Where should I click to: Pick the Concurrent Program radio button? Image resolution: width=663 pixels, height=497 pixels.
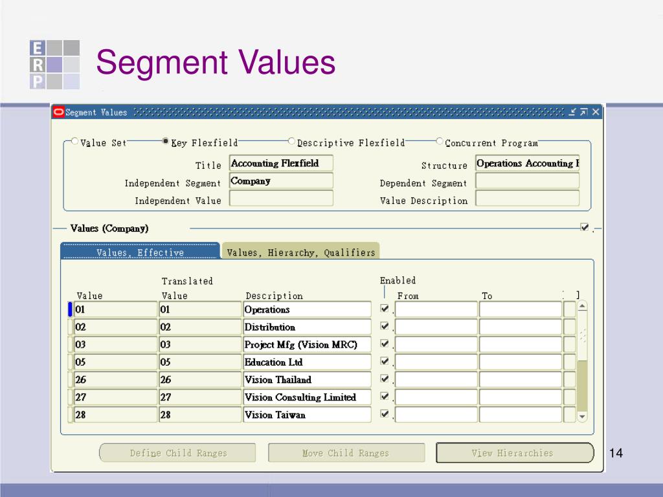click(x=440, y=141)
